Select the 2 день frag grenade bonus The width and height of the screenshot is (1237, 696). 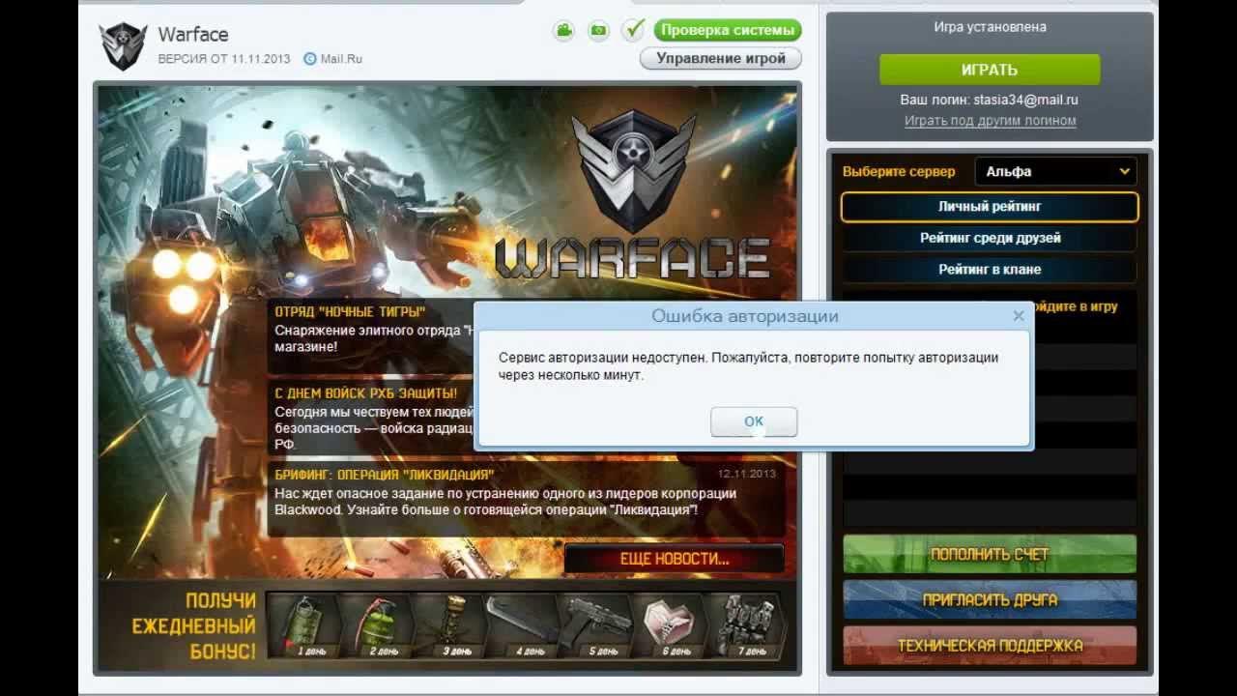[x=376, y=625]
